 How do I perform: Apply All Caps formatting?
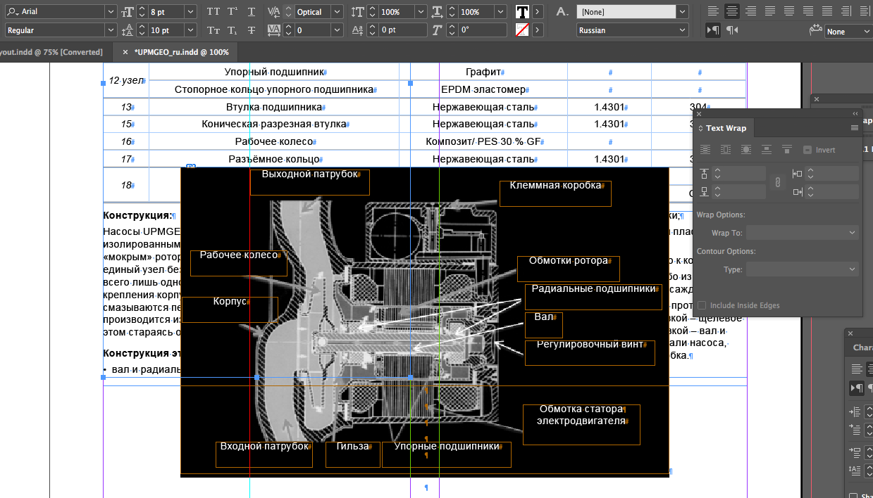click(213, 12)
